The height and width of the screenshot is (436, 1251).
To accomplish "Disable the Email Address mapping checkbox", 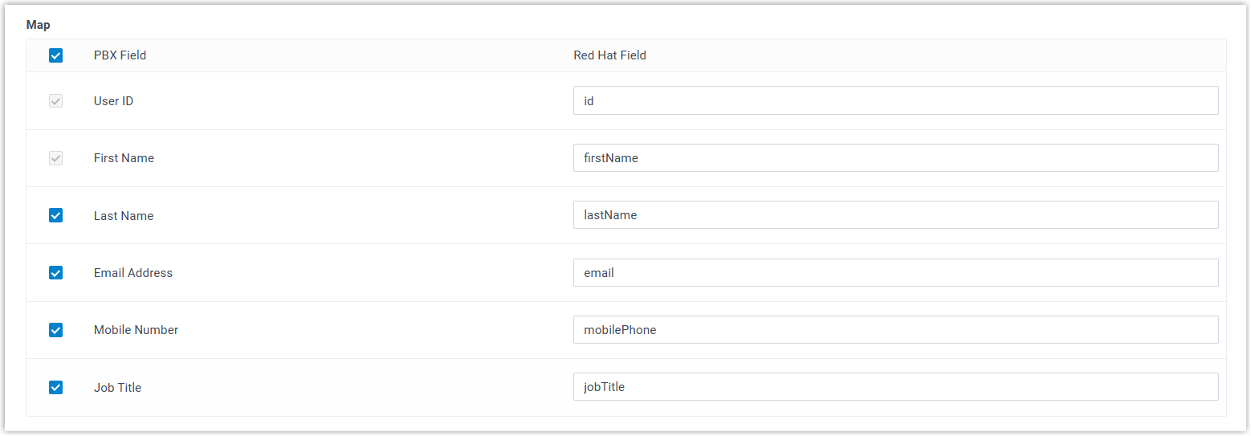I will pos(55,273).
